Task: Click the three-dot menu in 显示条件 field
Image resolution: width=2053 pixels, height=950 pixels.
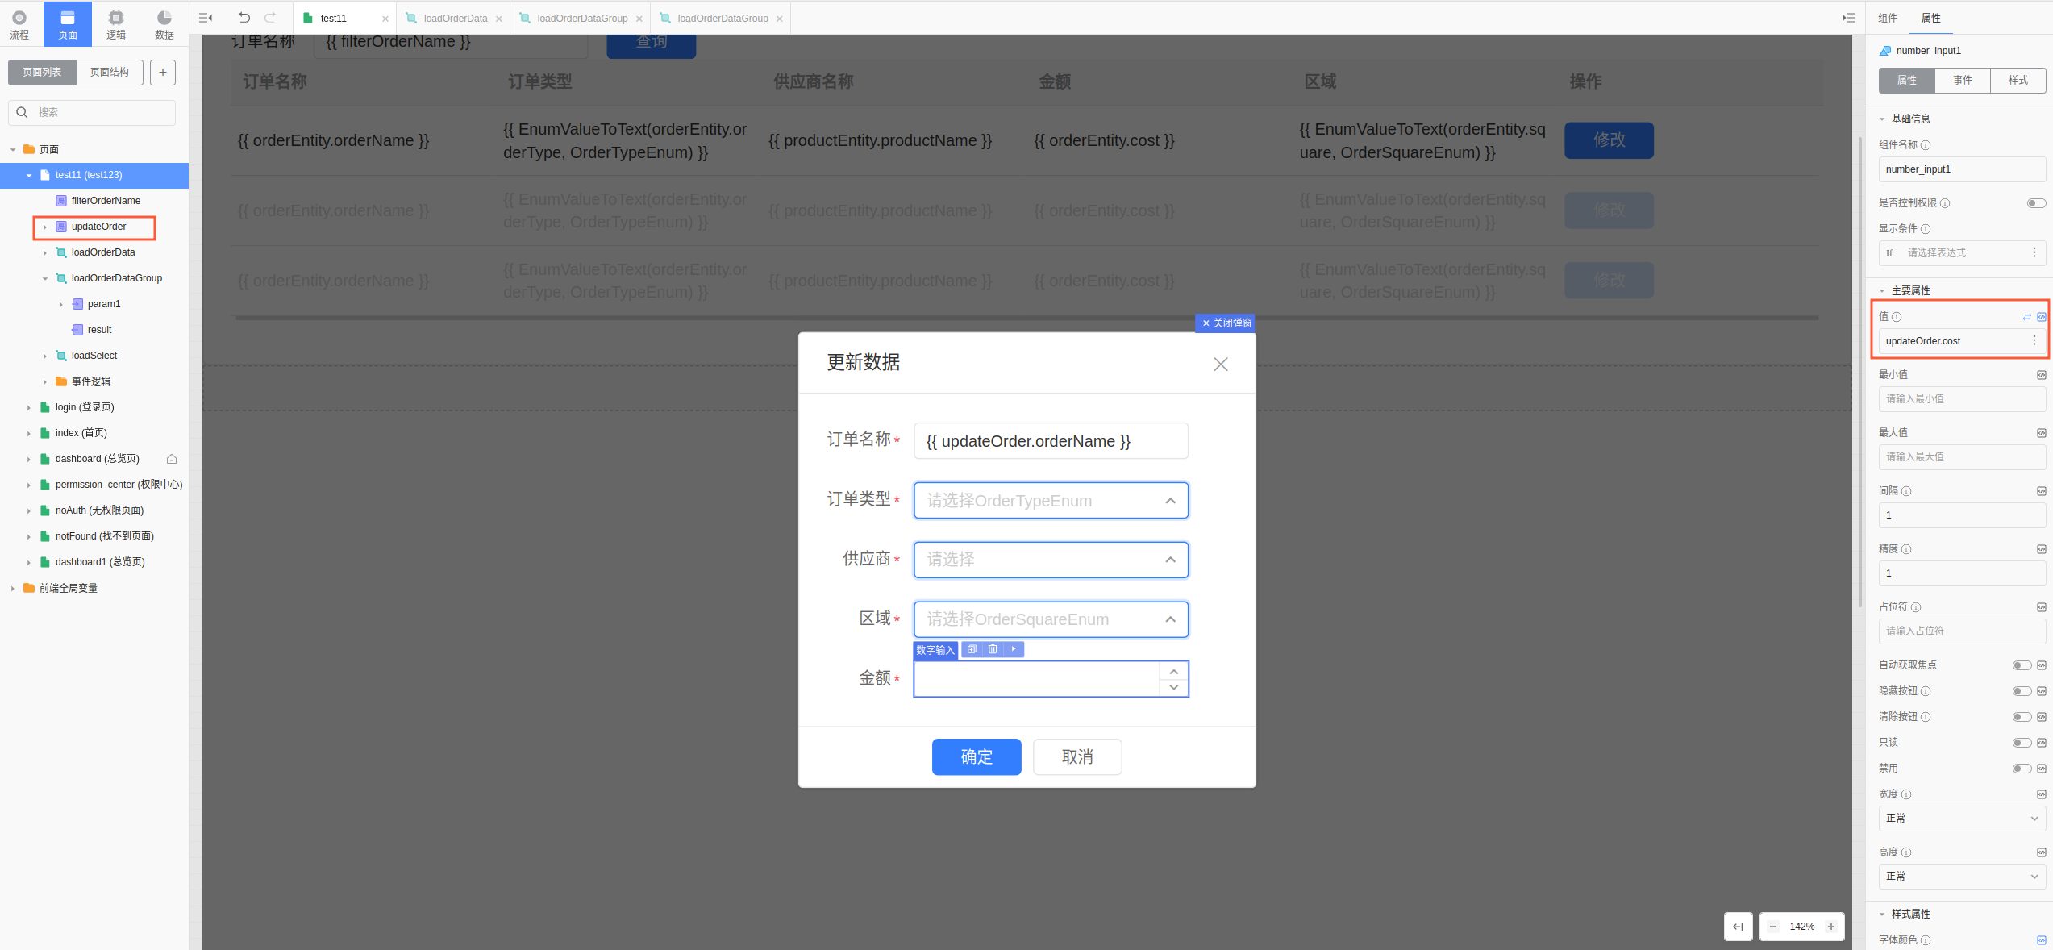Action: (x=2034, y=253)
